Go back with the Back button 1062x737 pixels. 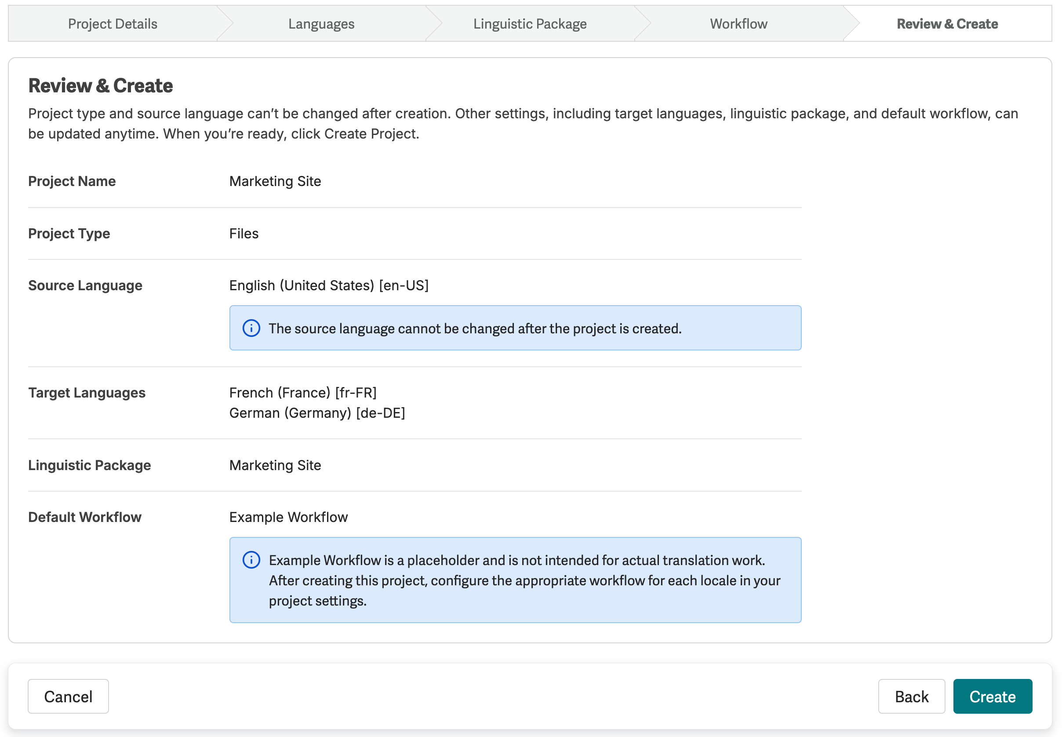[x=912, y=697]
